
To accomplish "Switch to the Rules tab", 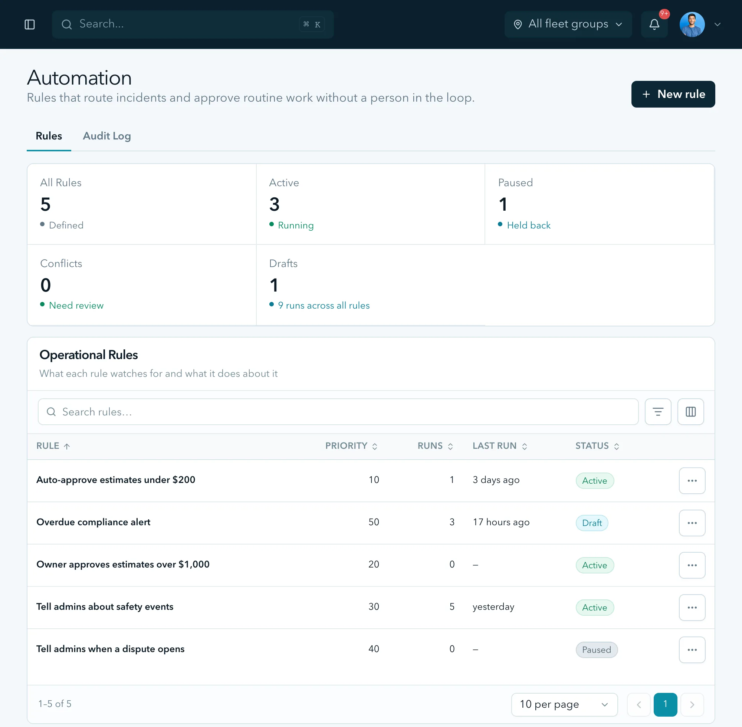I will pos(49,136).
